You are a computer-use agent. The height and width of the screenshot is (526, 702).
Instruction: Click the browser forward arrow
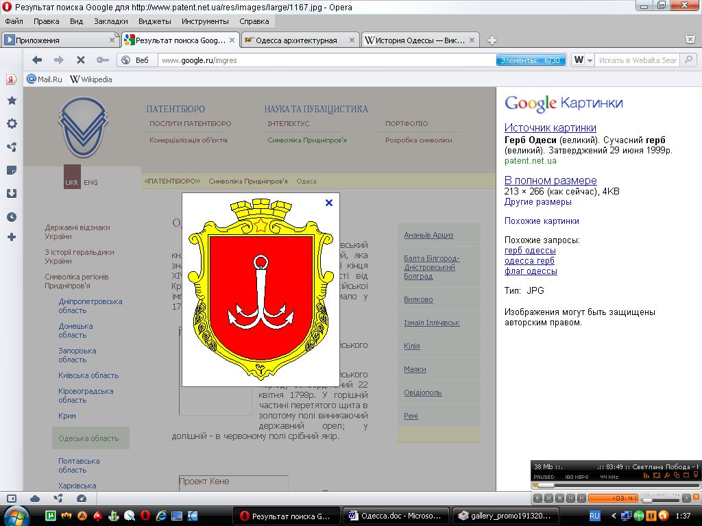coord(59,60)
